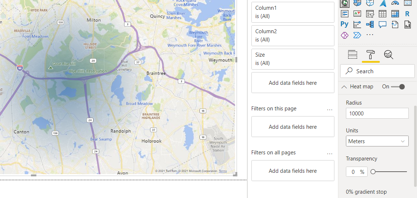Add the Q&A speech bubble visual
The height and width of the screenshot is (198, 417).
point(382,25)
